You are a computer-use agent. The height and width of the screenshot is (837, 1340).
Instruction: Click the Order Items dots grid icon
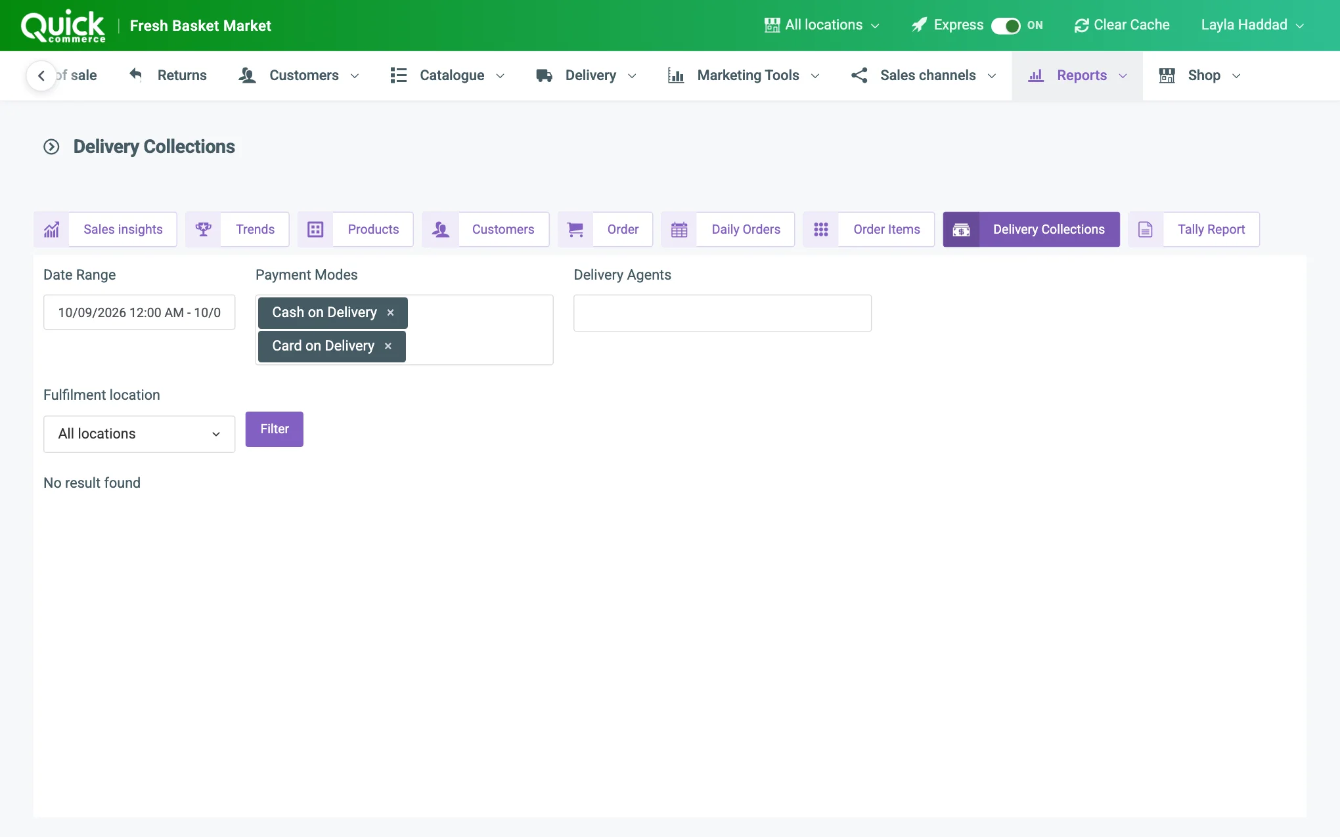click(x=821, y=229)
